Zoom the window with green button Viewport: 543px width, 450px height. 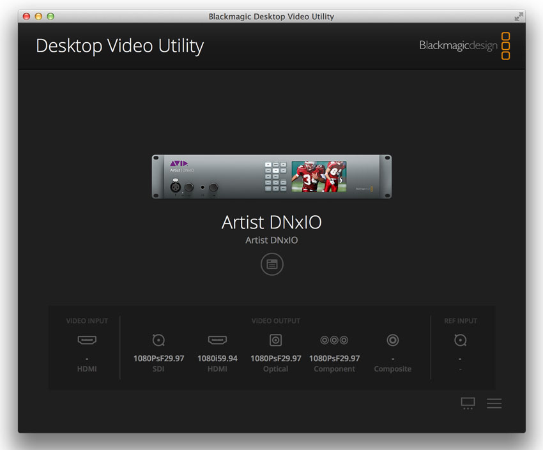(x=50, y=16)
